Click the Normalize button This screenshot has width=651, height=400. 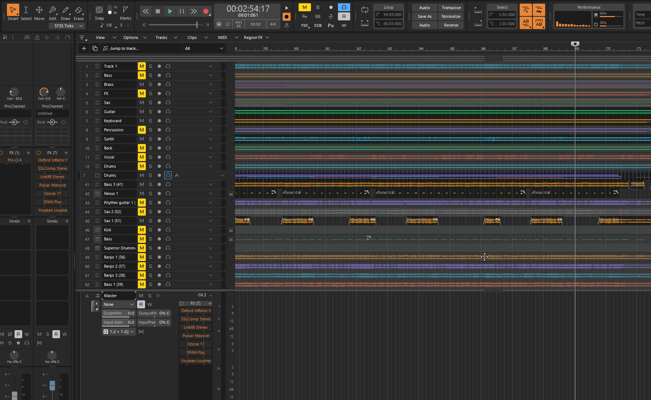pyautogui.click(x=451, y=16)
